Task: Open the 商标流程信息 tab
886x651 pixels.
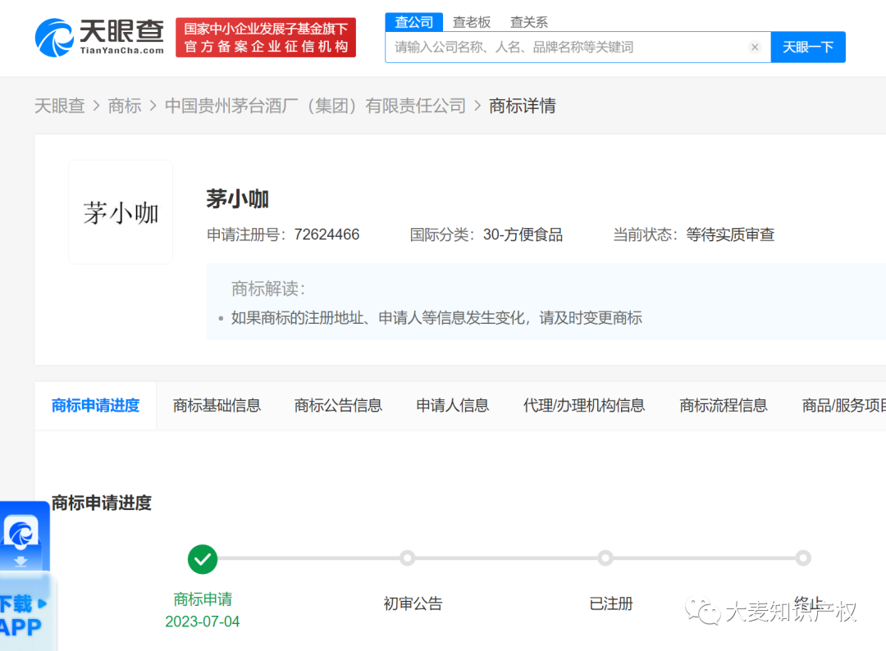Action: [724, 405]
